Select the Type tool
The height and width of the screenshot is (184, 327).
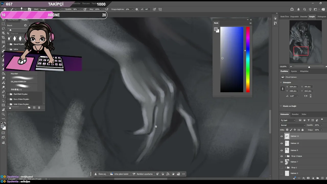coord(3,96)
